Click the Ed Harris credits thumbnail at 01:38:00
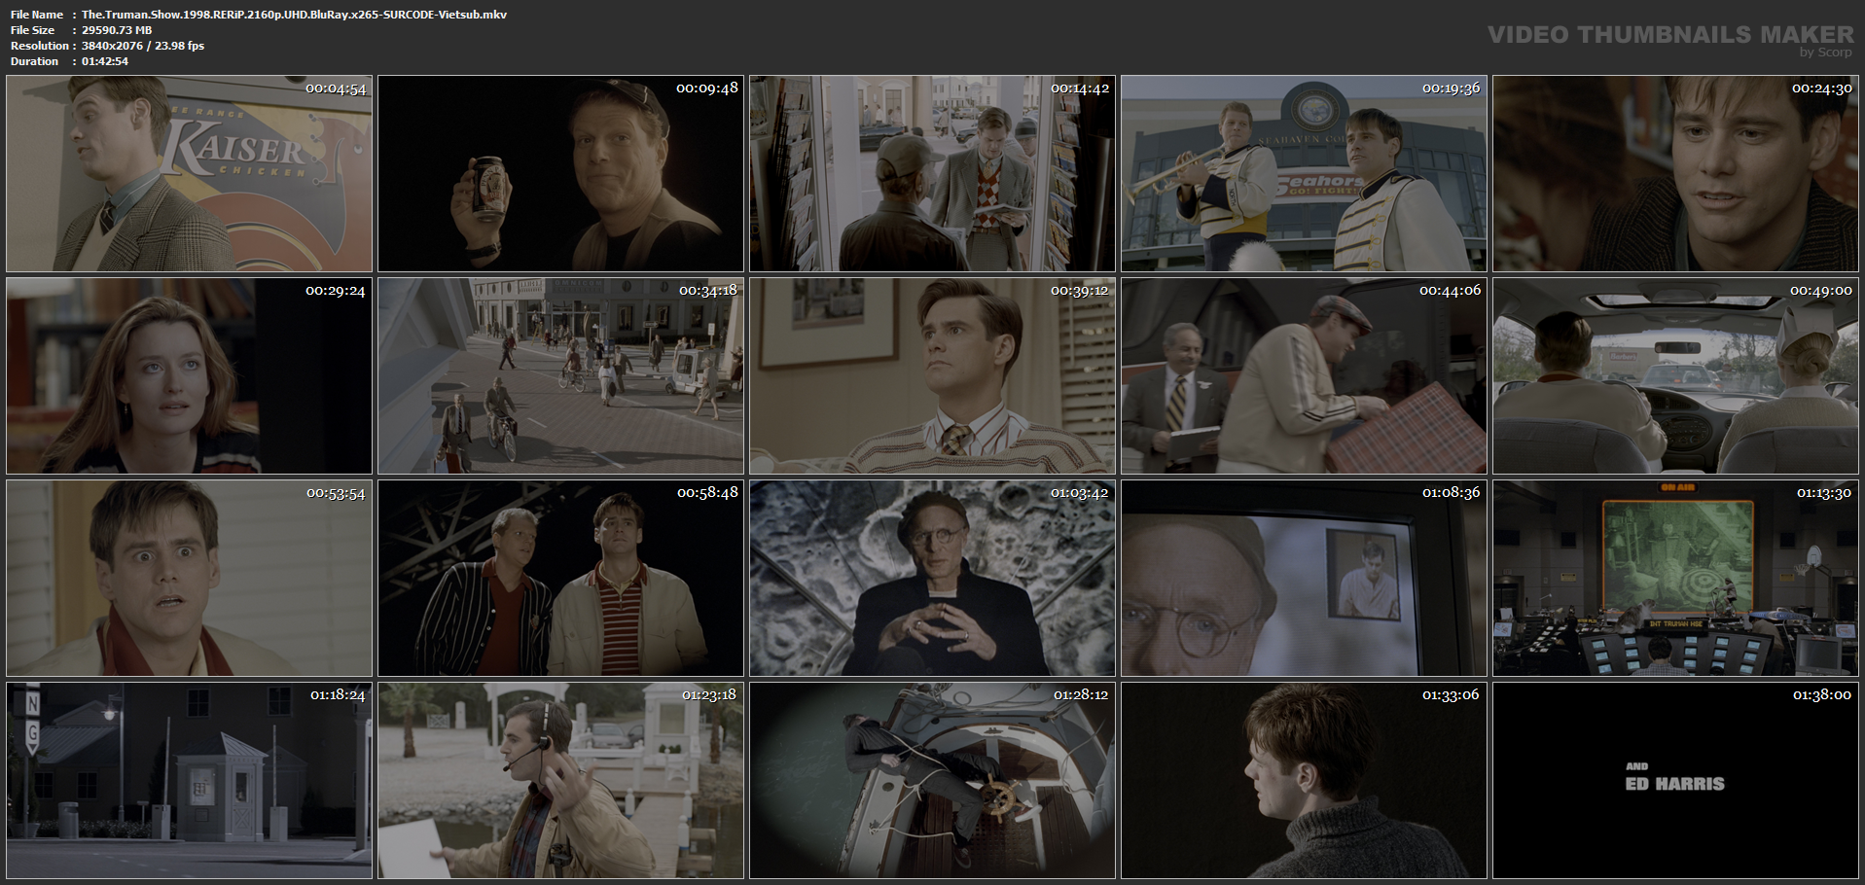 (1675, 780)
